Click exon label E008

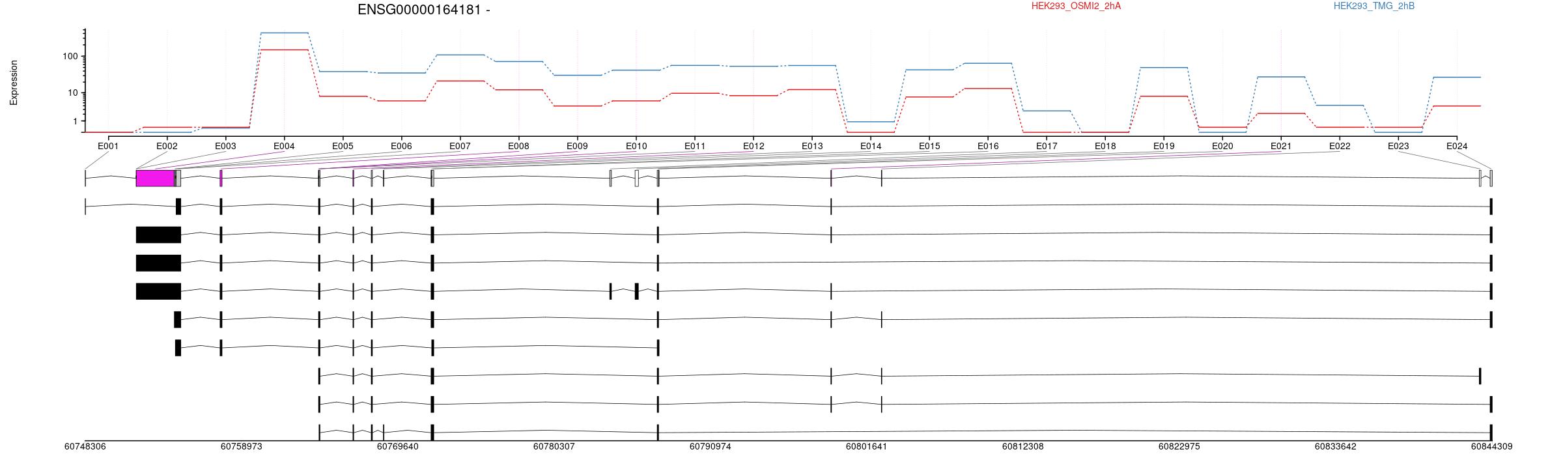pyautogui.click(x=518, y=147)
